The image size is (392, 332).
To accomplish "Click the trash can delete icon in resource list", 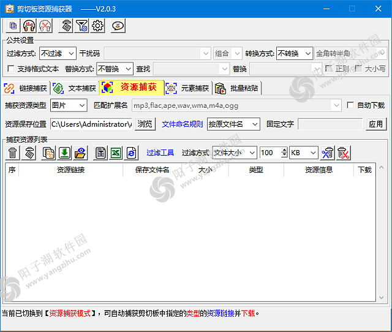I will click(x=12, y=153).
